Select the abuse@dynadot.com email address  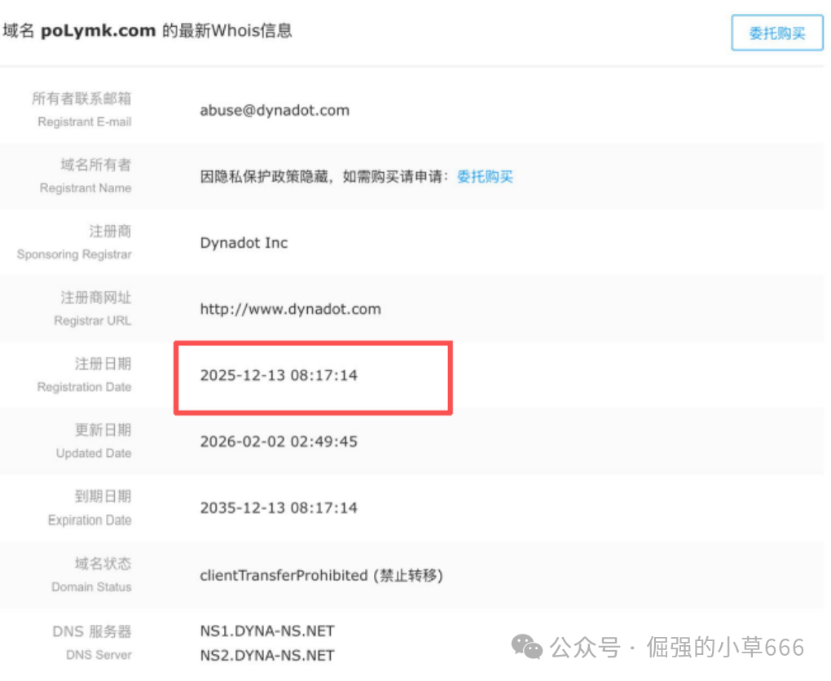point(275,111)
